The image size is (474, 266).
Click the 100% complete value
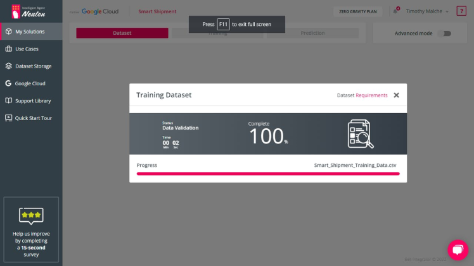tap(269, 136)
